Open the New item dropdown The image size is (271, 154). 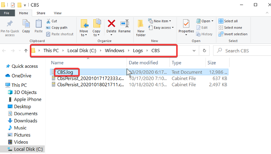pyautogui.click(x=160, y=21)
